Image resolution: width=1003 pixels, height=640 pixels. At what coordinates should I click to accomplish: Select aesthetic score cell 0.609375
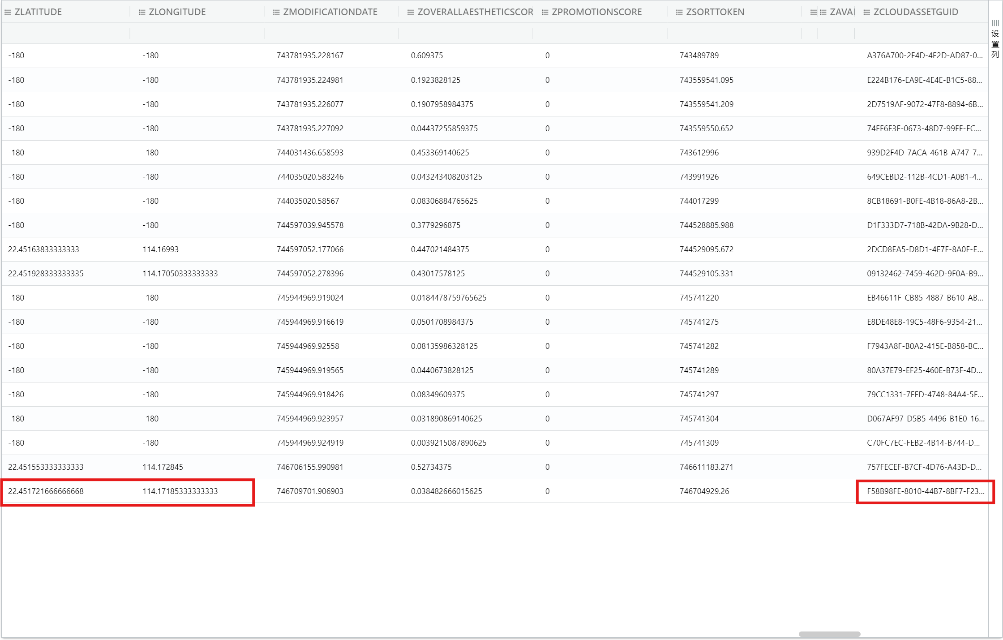pos(427,56)
